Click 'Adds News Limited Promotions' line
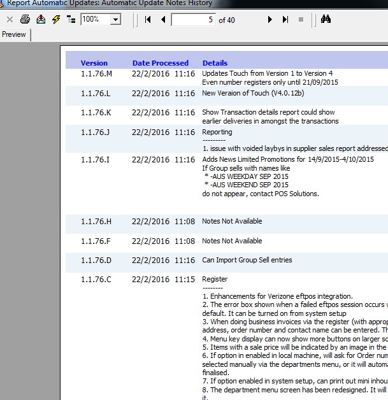 point(288,159)
